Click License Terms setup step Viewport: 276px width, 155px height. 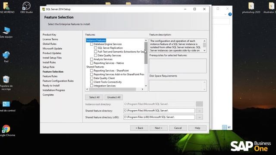pos(50,39)
